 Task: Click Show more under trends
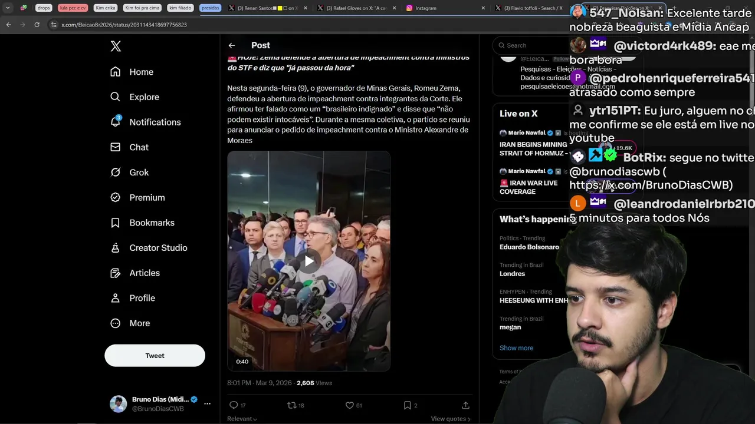coord(516,348)
